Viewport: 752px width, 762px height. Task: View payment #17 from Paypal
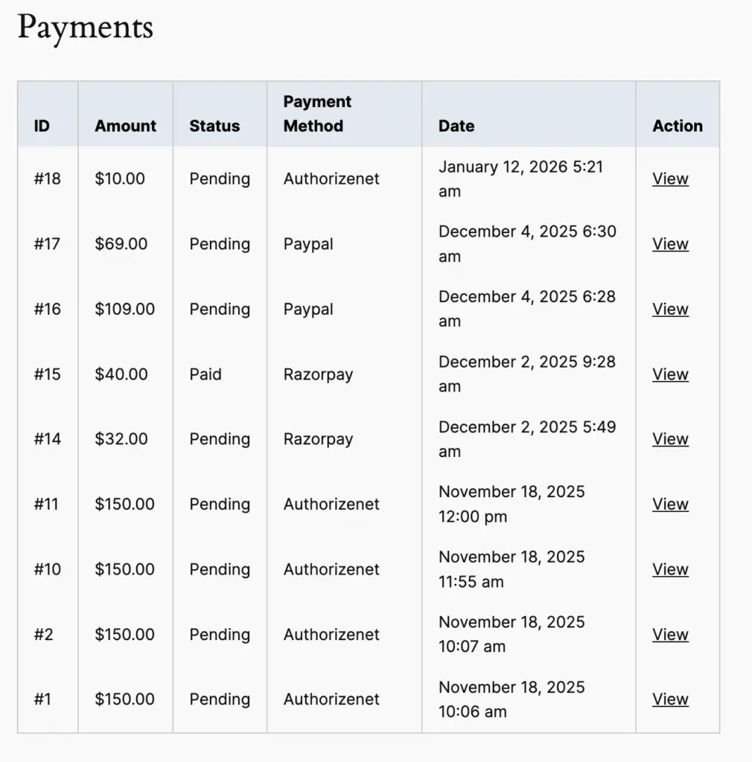[x=669, y=243]
